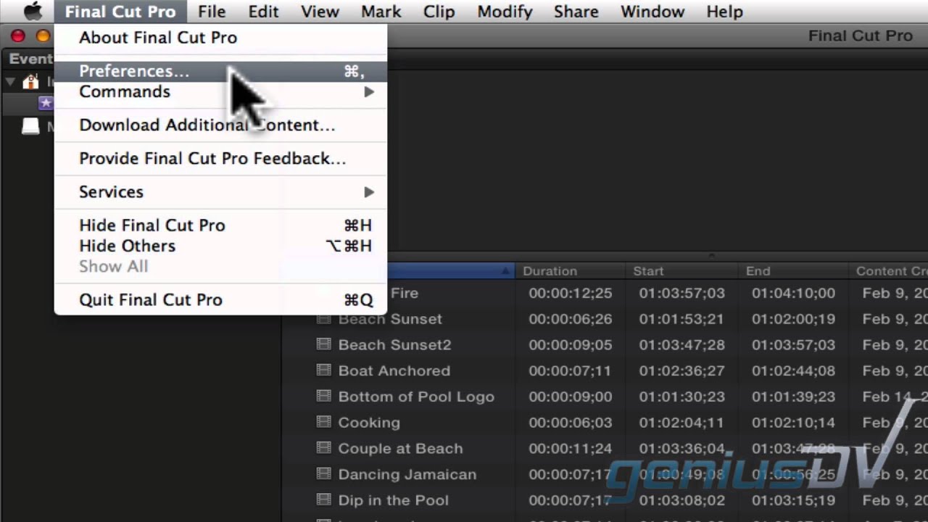Click the Beach Sunset clip name
The width and height of the screenshot is (928, 522).
(390, 319)
